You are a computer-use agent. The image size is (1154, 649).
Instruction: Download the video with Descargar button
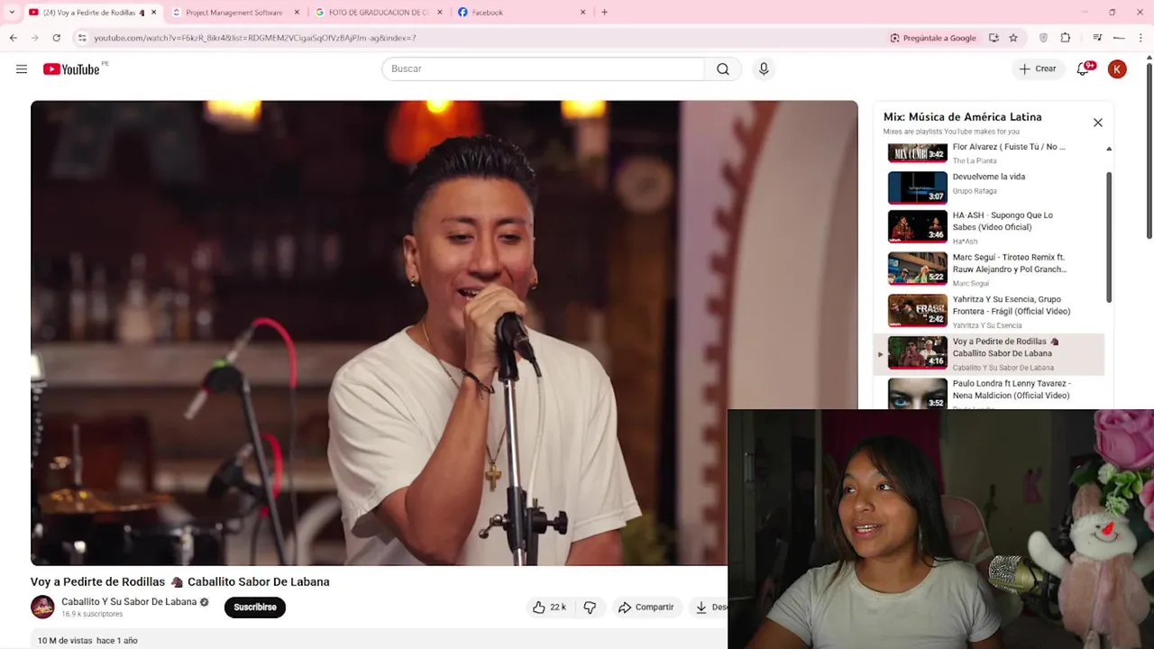710,608
